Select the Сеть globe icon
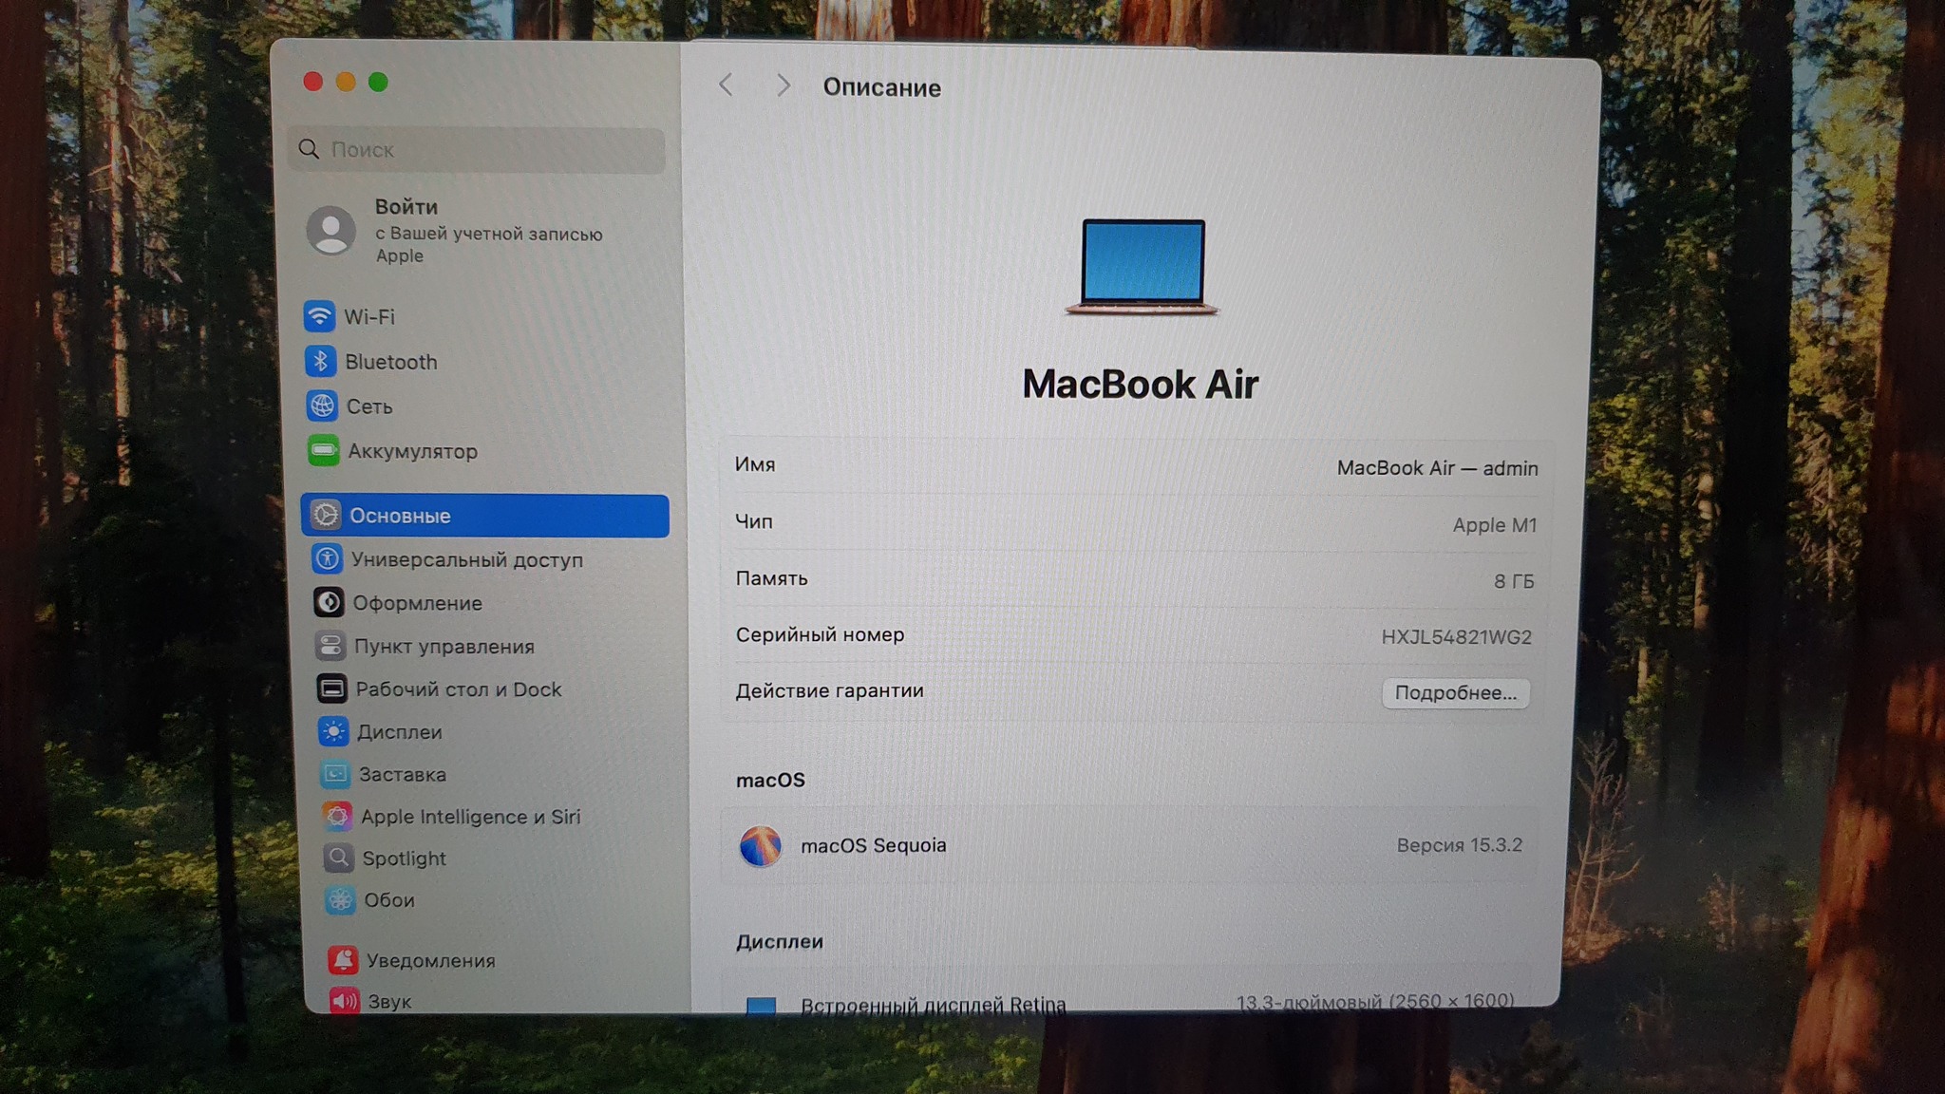This screenshot has height=1094, width=1945. point(322,406)
